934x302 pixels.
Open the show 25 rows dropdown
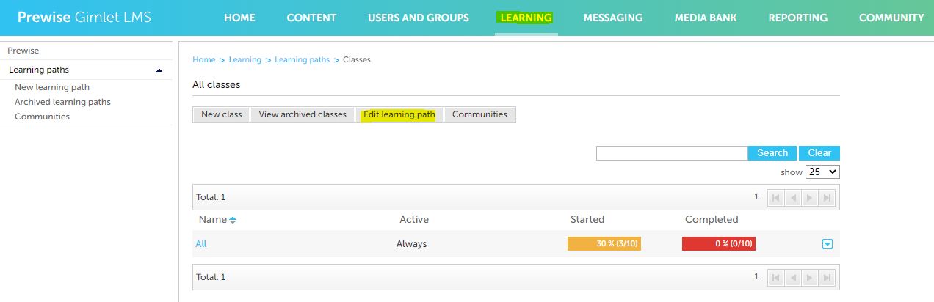[822, 172]
